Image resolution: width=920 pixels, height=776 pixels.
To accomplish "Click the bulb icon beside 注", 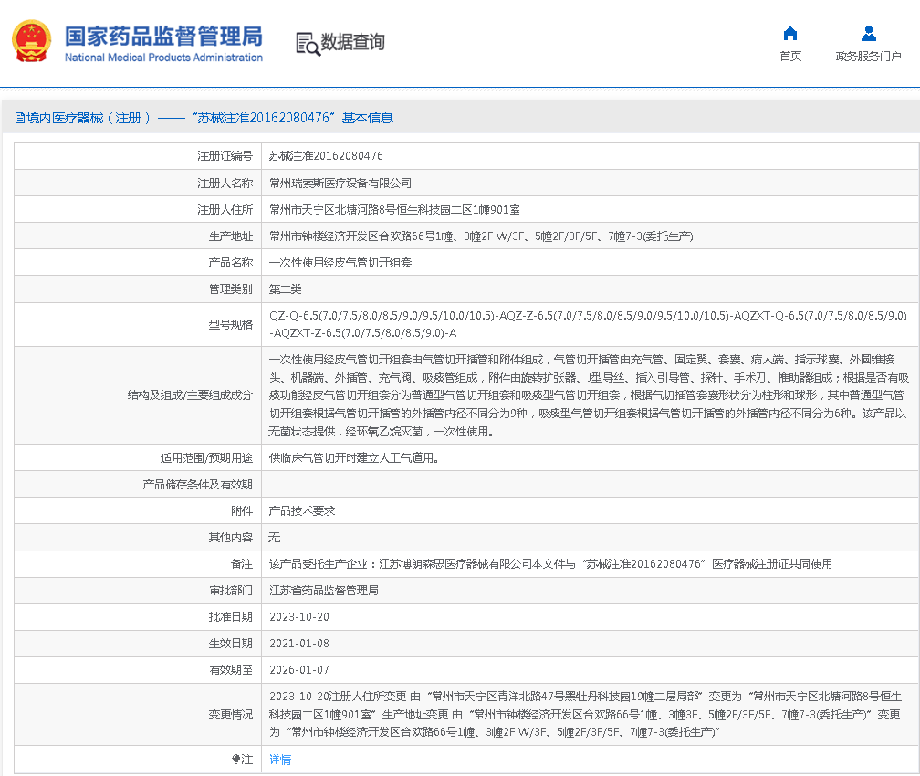I will click(235, 760).
